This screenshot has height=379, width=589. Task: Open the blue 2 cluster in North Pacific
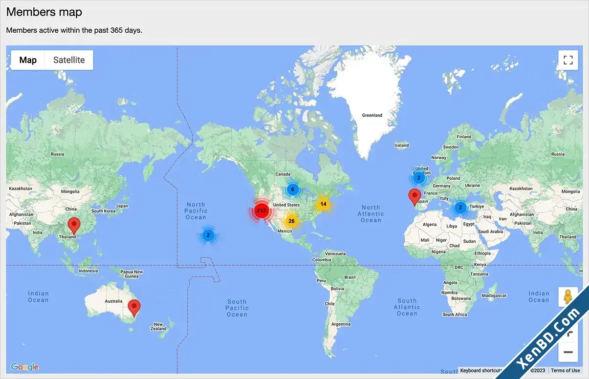(208, 235)
